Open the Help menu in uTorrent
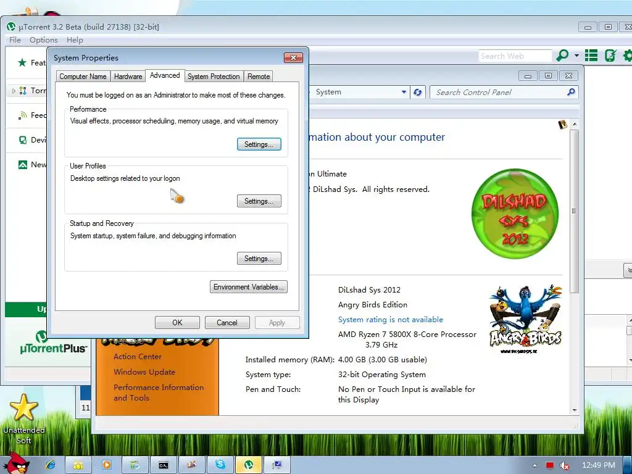The image size is (632, 474). point(75,40)
